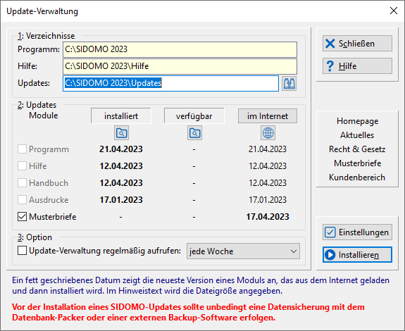Click the im Internet column header button

[x=268, y=116]
